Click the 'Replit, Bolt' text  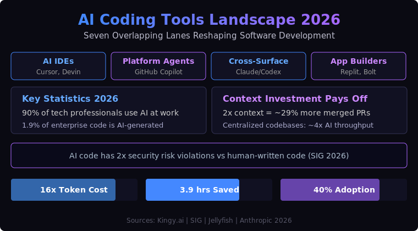[x=358, y=72]
